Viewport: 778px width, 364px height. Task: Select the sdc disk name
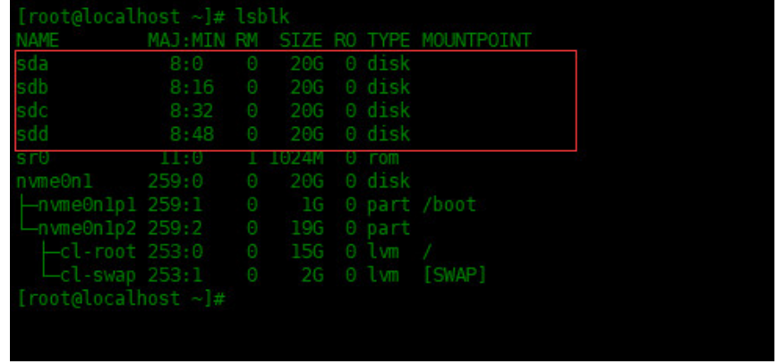tap(31, 111)
